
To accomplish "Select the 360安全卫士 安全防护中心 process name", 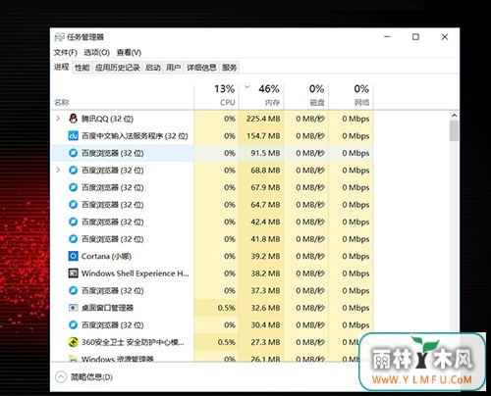I will 133,342.
